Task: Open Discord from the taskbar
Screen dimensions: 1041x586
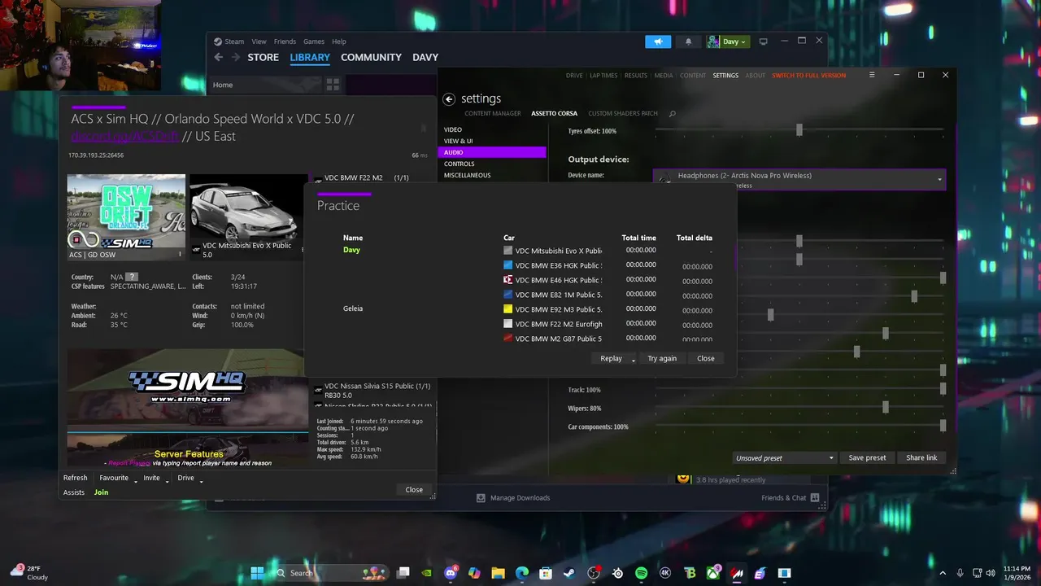Action: (x=451, y=573)
